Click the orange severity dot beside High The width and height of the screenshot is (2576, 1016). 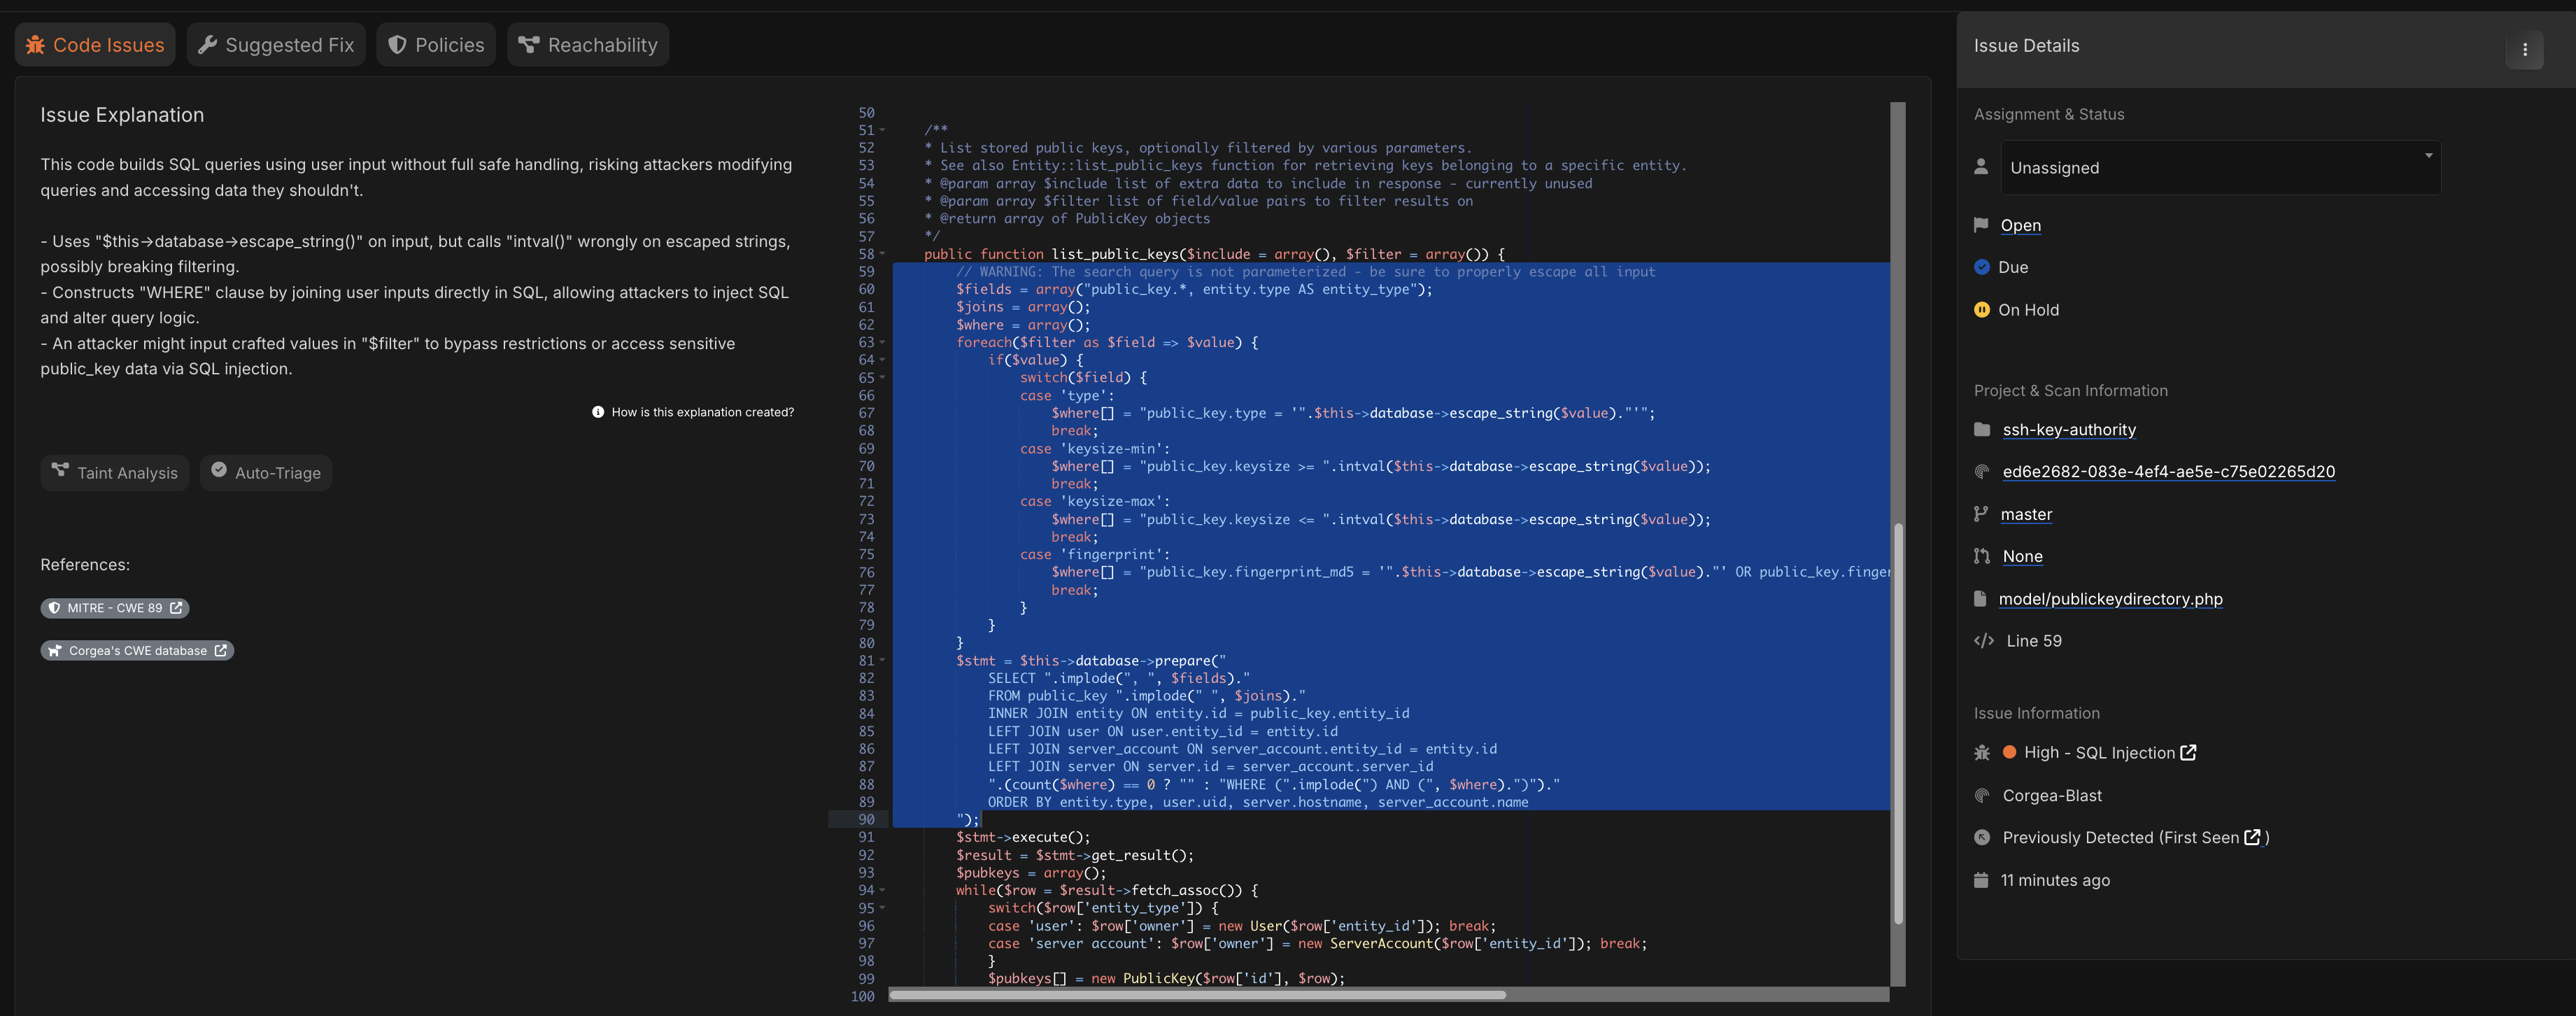(2009, 752)
